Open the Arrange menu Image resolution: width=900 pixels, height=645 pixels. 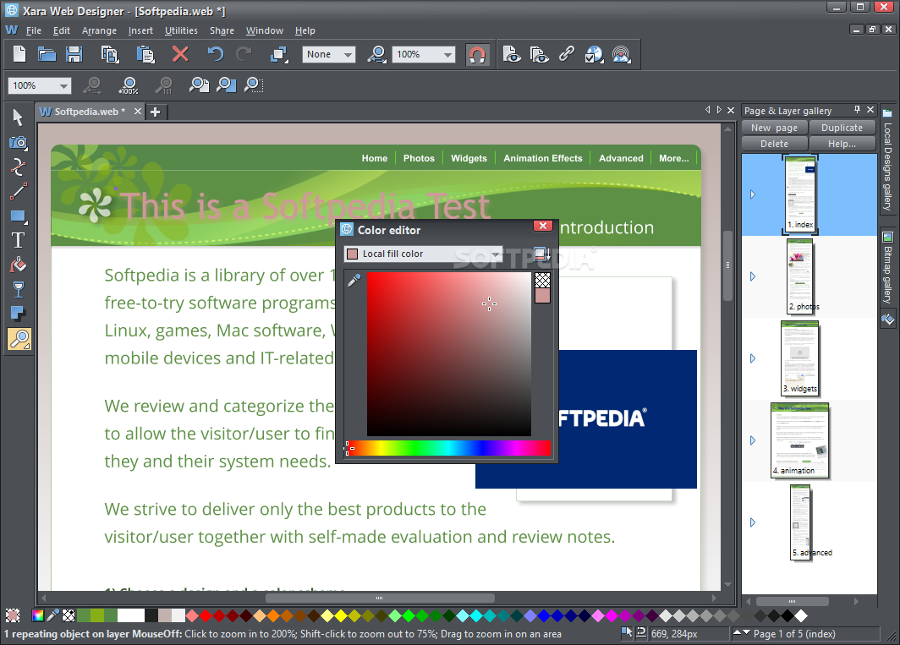(99, 30)
